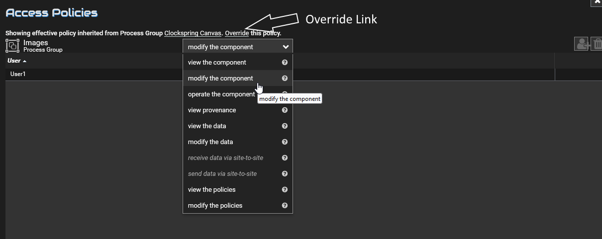Select 'modify the policies' option

coord(215,206)
